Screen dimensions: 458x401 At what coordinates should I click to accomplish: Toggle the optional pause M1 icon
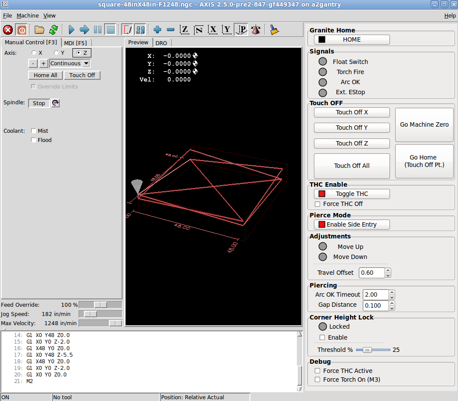pyautogui.click(x=140, y=30)
